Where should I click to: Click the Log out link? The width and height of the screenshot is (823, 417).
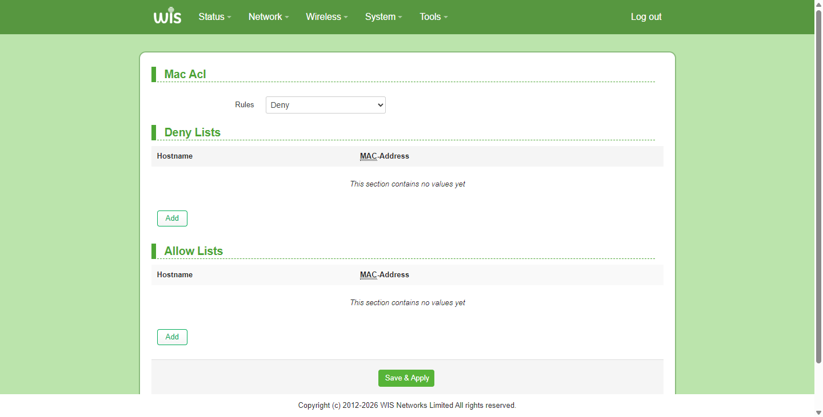[646, 17]
